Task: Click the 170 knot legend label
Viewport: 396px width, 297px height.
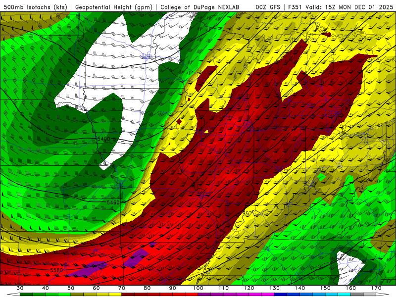Action: 376,288
